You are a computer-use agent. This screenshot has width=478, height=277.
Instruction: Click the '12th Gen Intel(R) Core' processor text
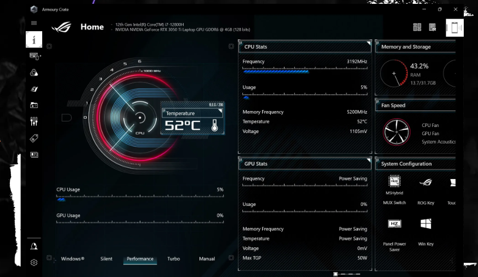149,24
